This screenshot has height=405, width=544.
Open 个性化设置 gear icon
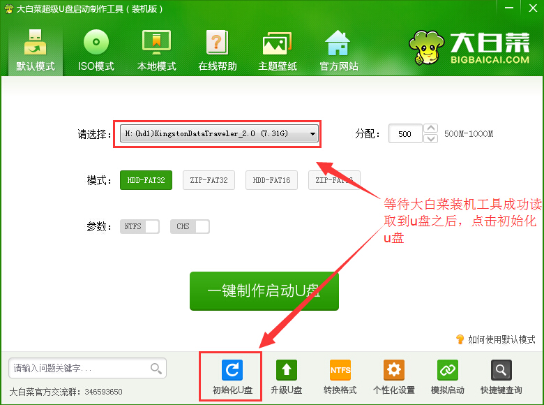pyautogui.click(x=393, y=371)
